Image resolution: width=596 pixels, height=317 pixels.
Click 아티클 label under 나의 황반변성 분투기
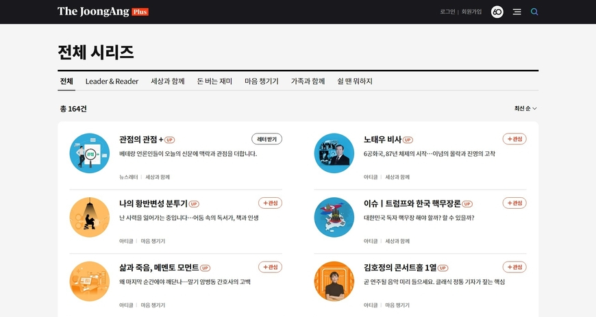tap(126, 241)
